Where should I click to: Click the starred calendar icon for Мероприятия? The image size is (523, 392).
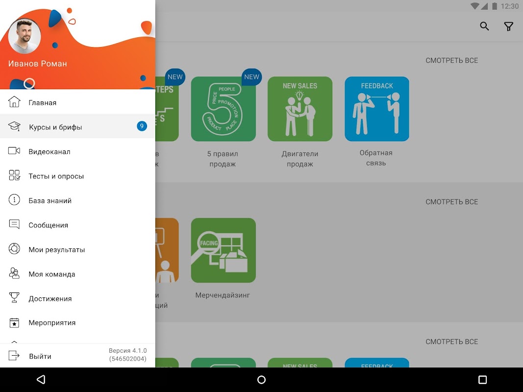click(14, 323)
